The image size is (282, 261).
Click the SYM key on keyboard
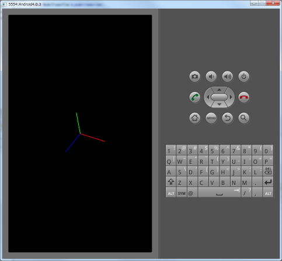click(x=182, y=193)
